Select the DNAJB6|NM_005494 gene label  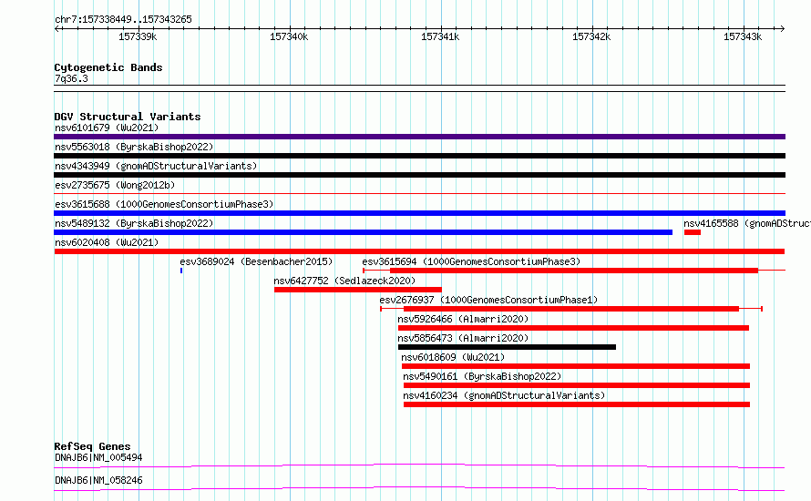pos(98,457)
